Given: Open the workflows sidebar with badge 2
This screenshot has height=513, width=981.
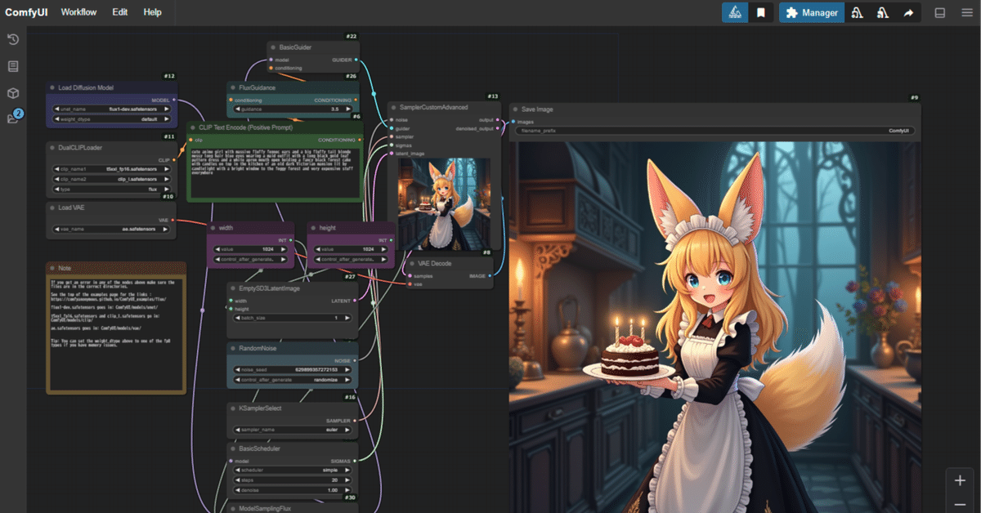Looking at the screenshot, I should (13, 118).
